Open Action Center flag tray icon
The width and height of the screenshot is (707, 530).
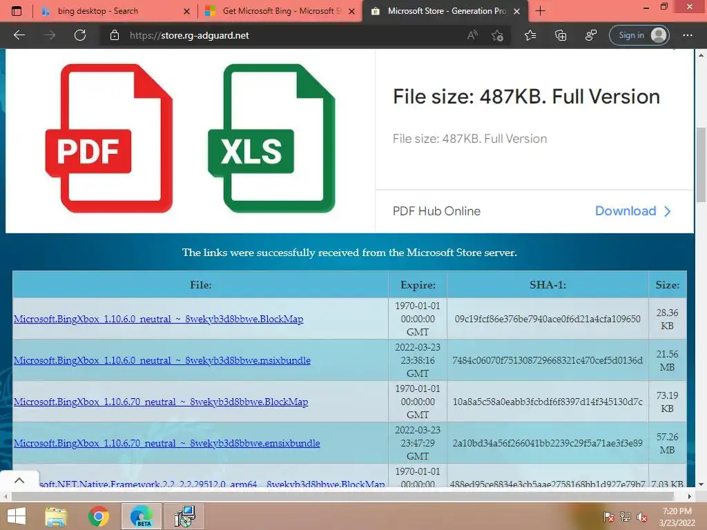[608, 517]
